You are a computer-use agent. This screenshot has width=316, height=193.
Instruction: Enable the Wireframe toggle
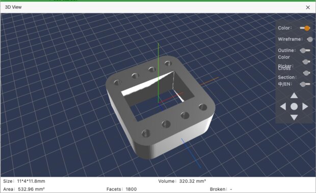(x=310, y=40)
